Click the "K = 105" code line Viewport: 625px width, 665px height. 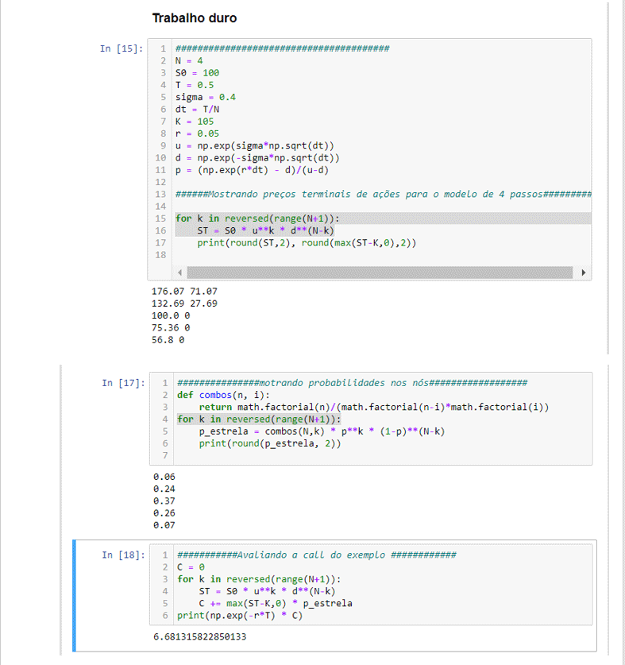tap(195, 122)
